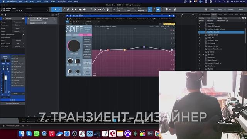Open WhatsApp from the Dock
Viewport: 247px width, 139px height.
[37, 134]
